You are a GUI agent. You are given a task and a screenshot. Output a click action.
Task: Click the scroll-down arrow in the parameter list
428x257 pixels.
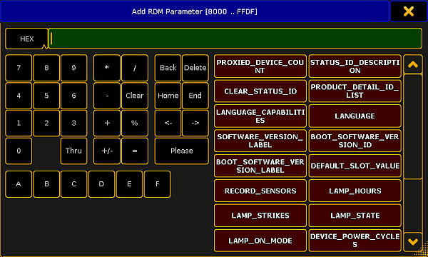(x=413, y=242)
